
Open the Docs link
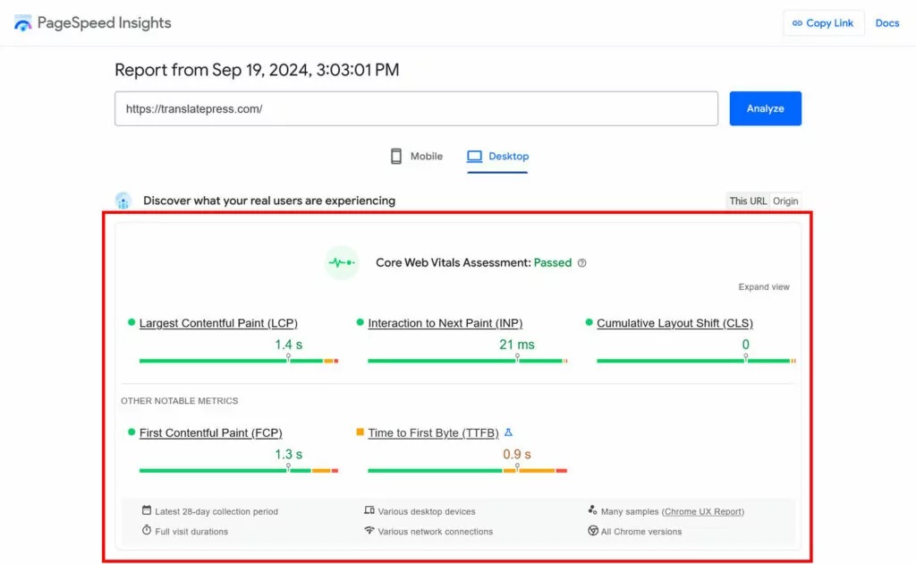pyautogui.click(x=886, y=23)
